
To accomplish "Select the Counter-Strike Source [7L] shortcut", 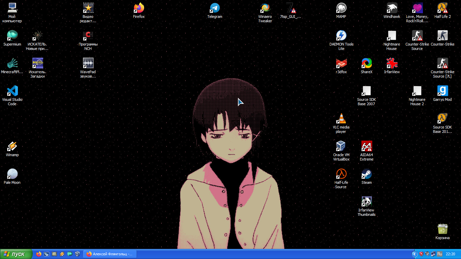I will 442,68.
